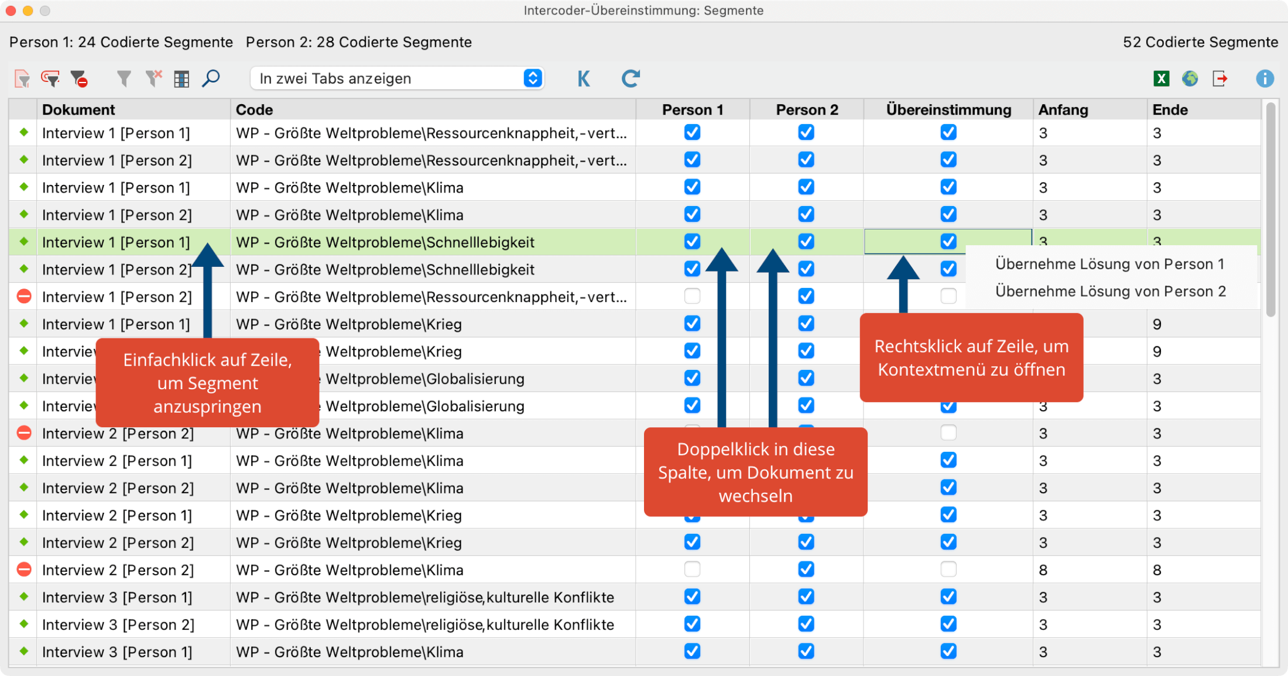Click the green diamond of Interview 1 [Person 1] Schnelllebigkeit

pos(24,241)
